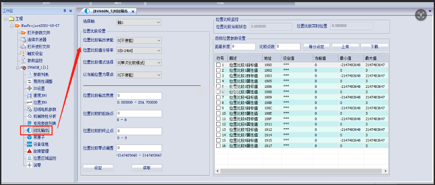The height and width of the screenshot is (185, 435).
Task: Click the scrollbar left arrow
Action: tap(217, 170)
